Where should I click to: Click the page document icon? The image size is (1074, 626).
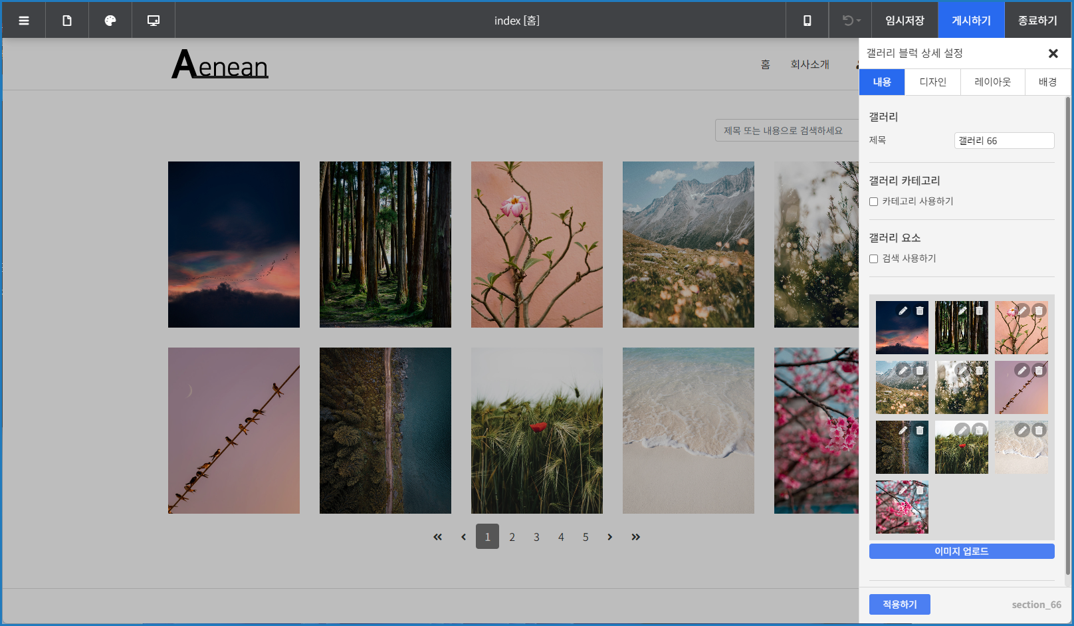(x=67, y=21)
